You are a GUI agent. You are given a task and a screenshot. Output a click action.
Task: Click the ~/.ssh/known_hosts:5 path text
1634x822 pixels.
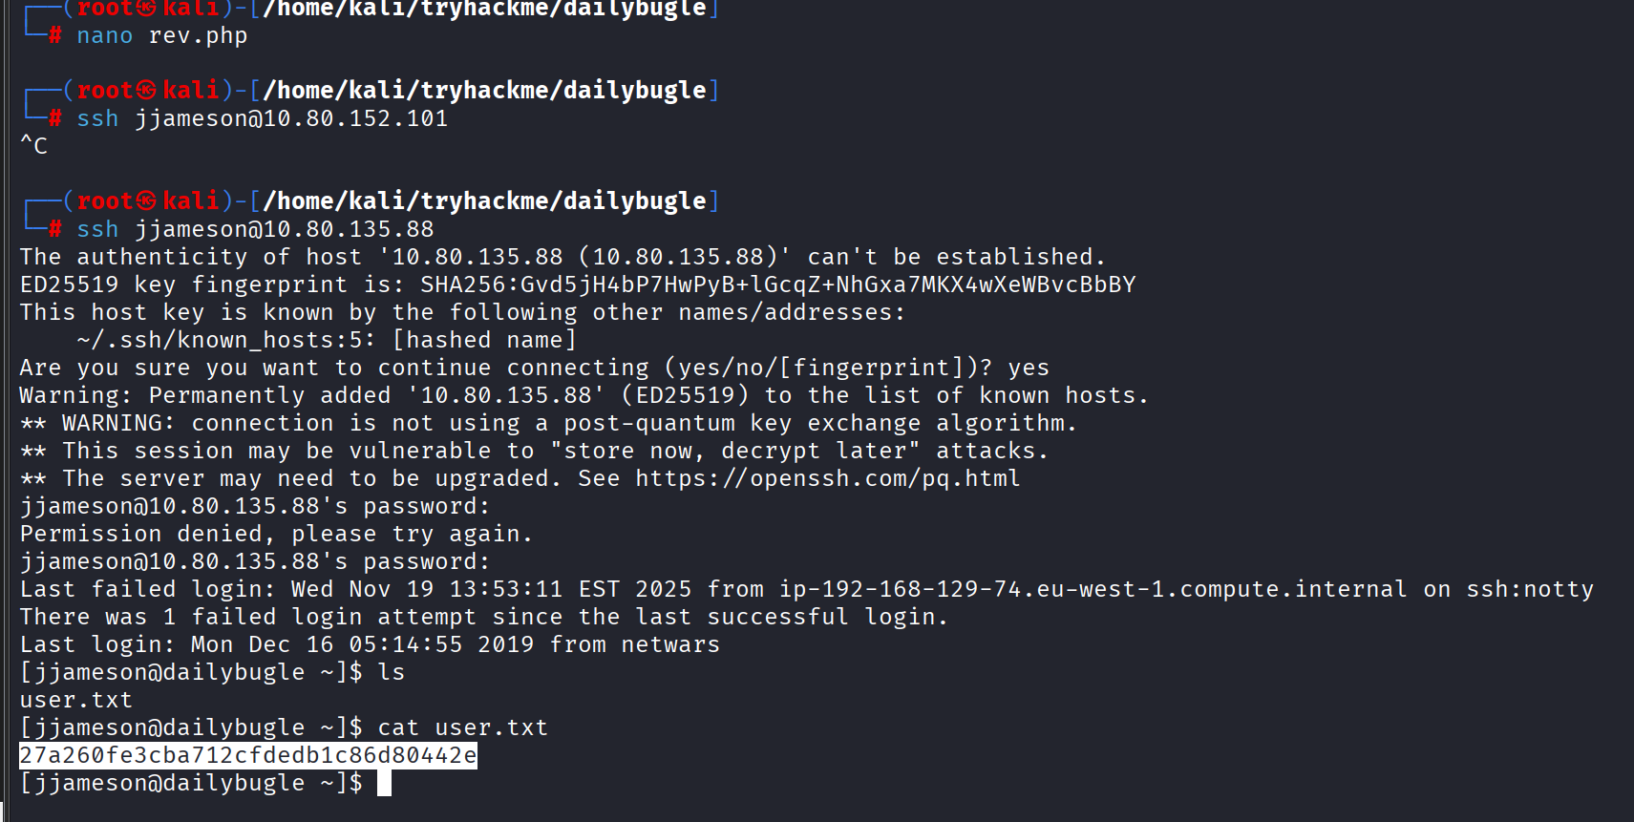point(227,340)
